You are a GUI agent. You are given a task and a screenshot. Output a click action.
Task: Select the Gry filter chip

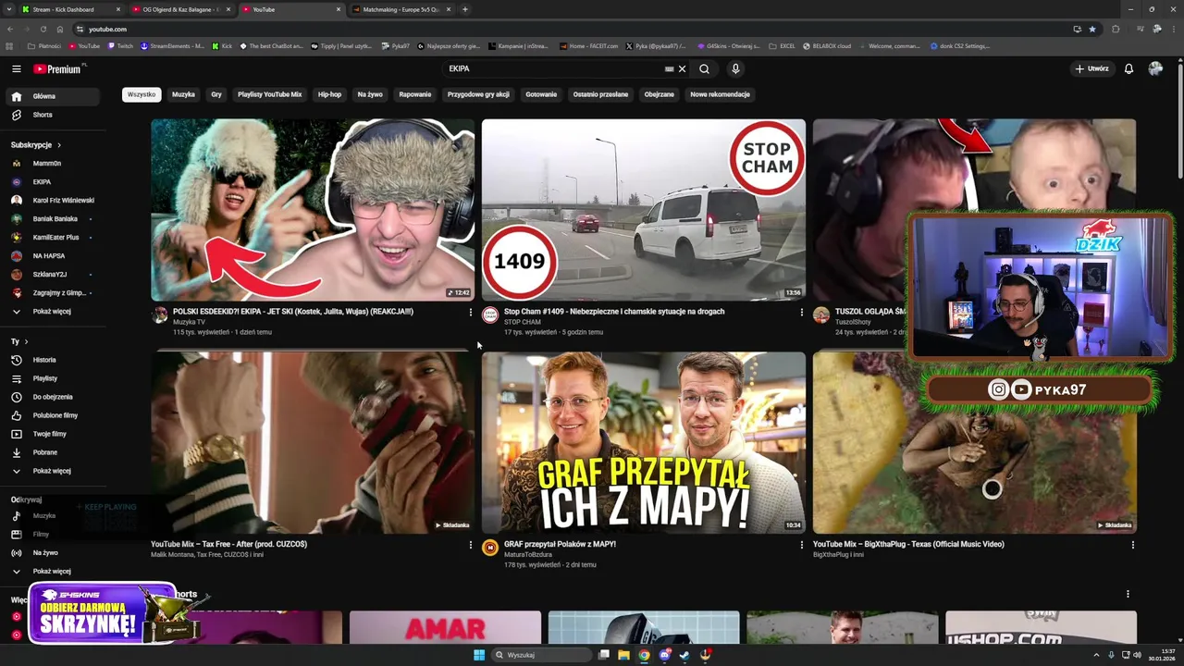[x=216, y=94]
